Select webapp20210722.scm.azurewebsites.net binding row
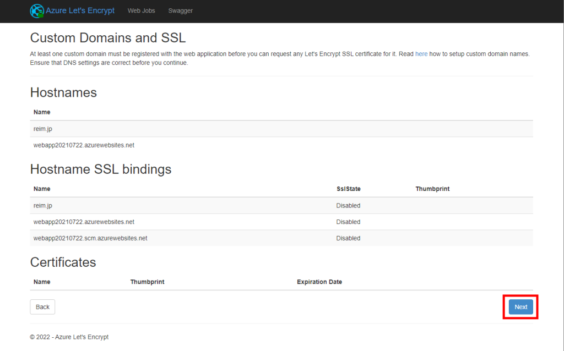This screenshot has width=564, height=351. (281, 238)
